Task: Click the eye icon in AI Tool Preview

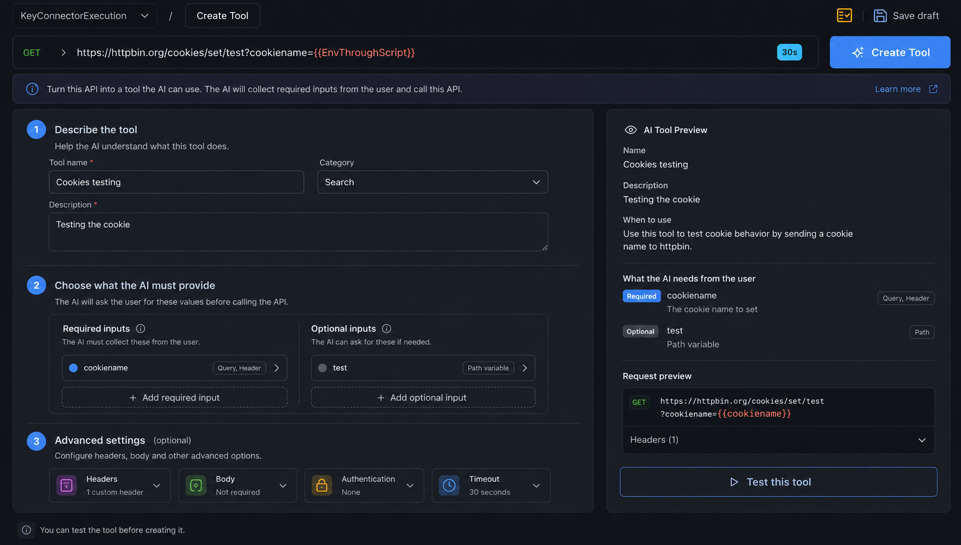Action: coord(630,130)
